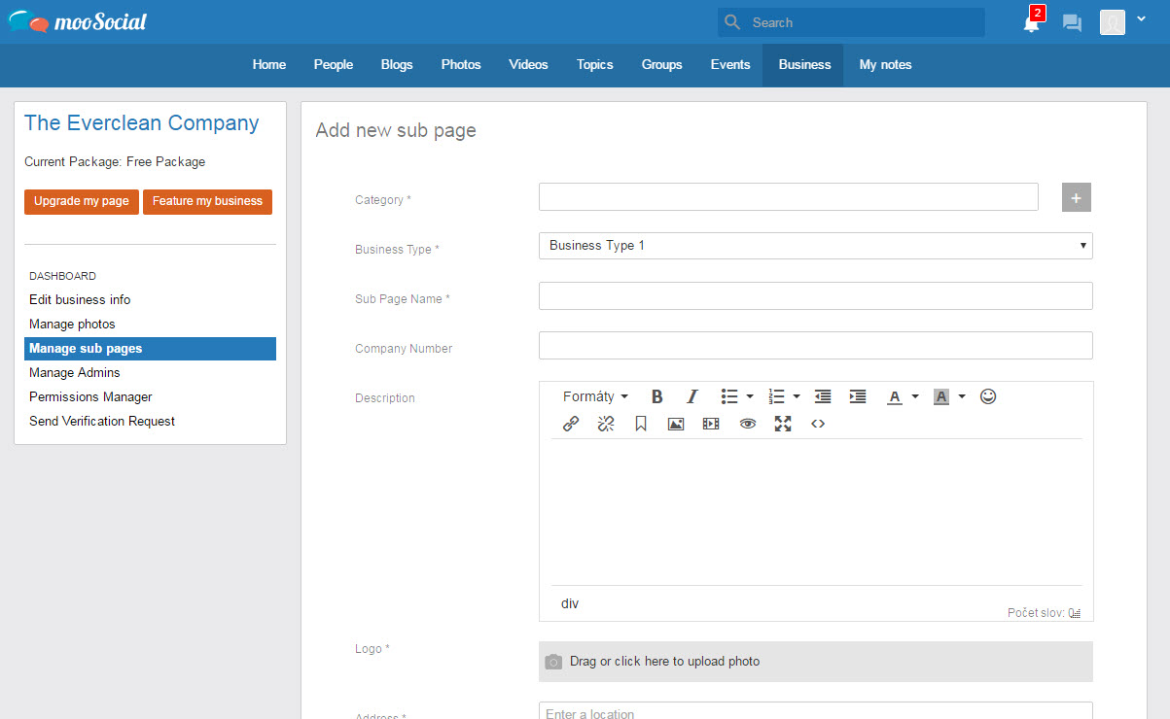Select Manage sub pages in the dashboard
Image resolution: width=1170 pixels, height=719 pixels.
[x=150, y=348]
